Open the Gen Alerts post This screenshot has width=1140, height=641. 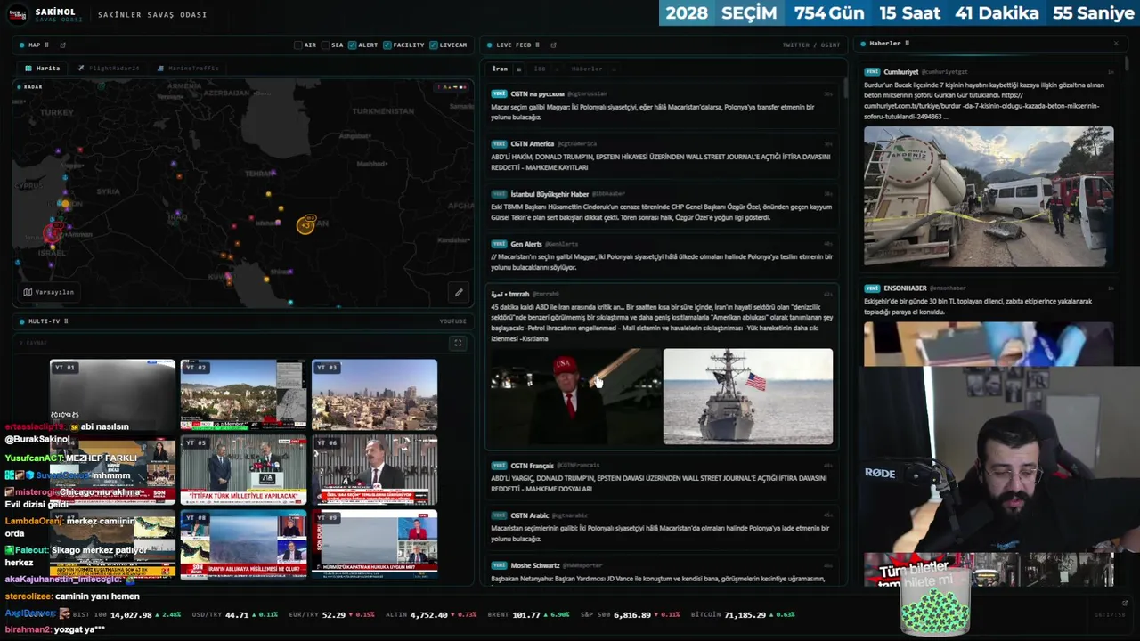pyautogui.click(x=661, y=255)
